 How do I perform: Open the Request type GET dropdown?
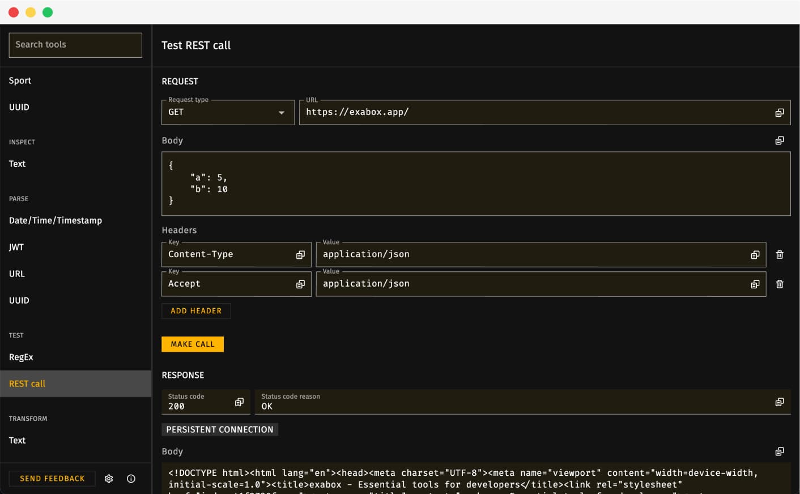[228, 112]
